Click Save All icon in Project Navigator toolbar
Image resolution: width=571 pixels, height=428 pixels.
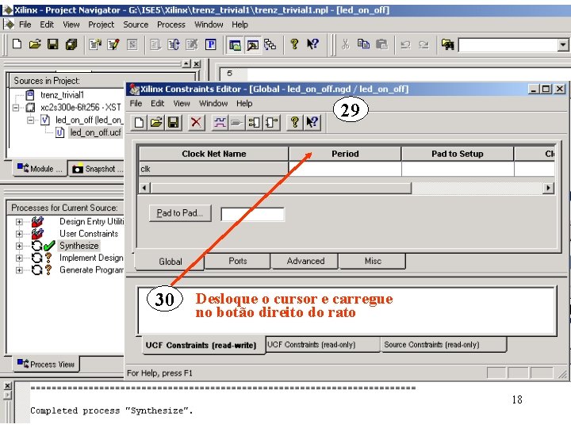(x=71, y=44)
